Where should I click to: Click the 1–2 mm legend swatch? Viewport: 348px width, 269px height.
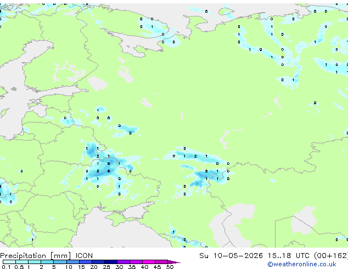35,262
